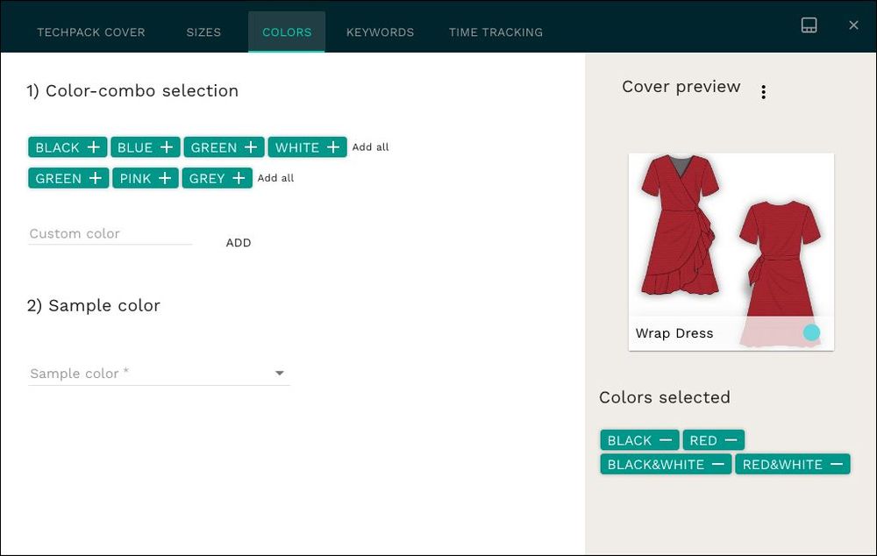Viewport: 877px width, 556px height.
Task: Toggle BLACK off under Colors selected
Action: click(x=668, y=439)
